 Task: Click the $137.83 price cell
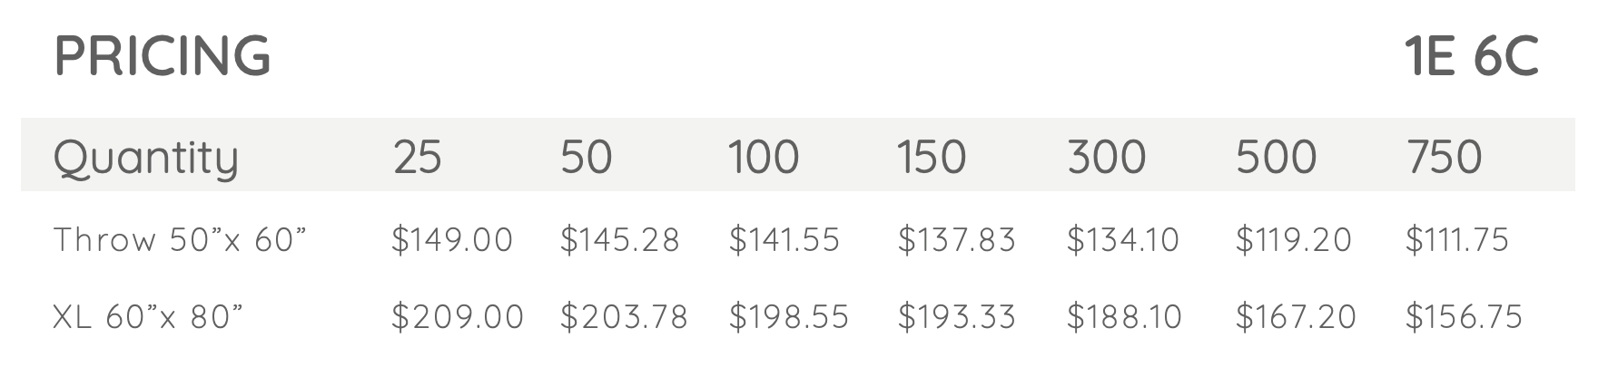(957, 240)
